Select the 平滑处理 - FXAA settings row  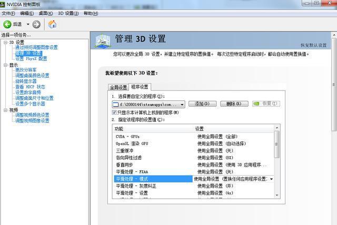[x=194, y=172]
